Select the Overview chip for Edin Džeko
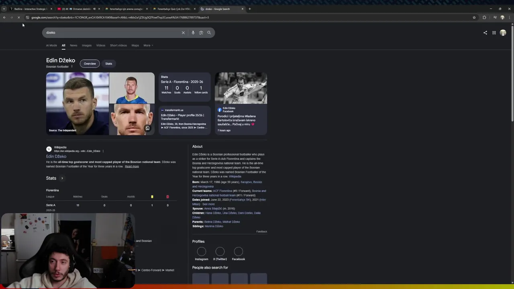The image size is (514, 289). coord(90,63)
